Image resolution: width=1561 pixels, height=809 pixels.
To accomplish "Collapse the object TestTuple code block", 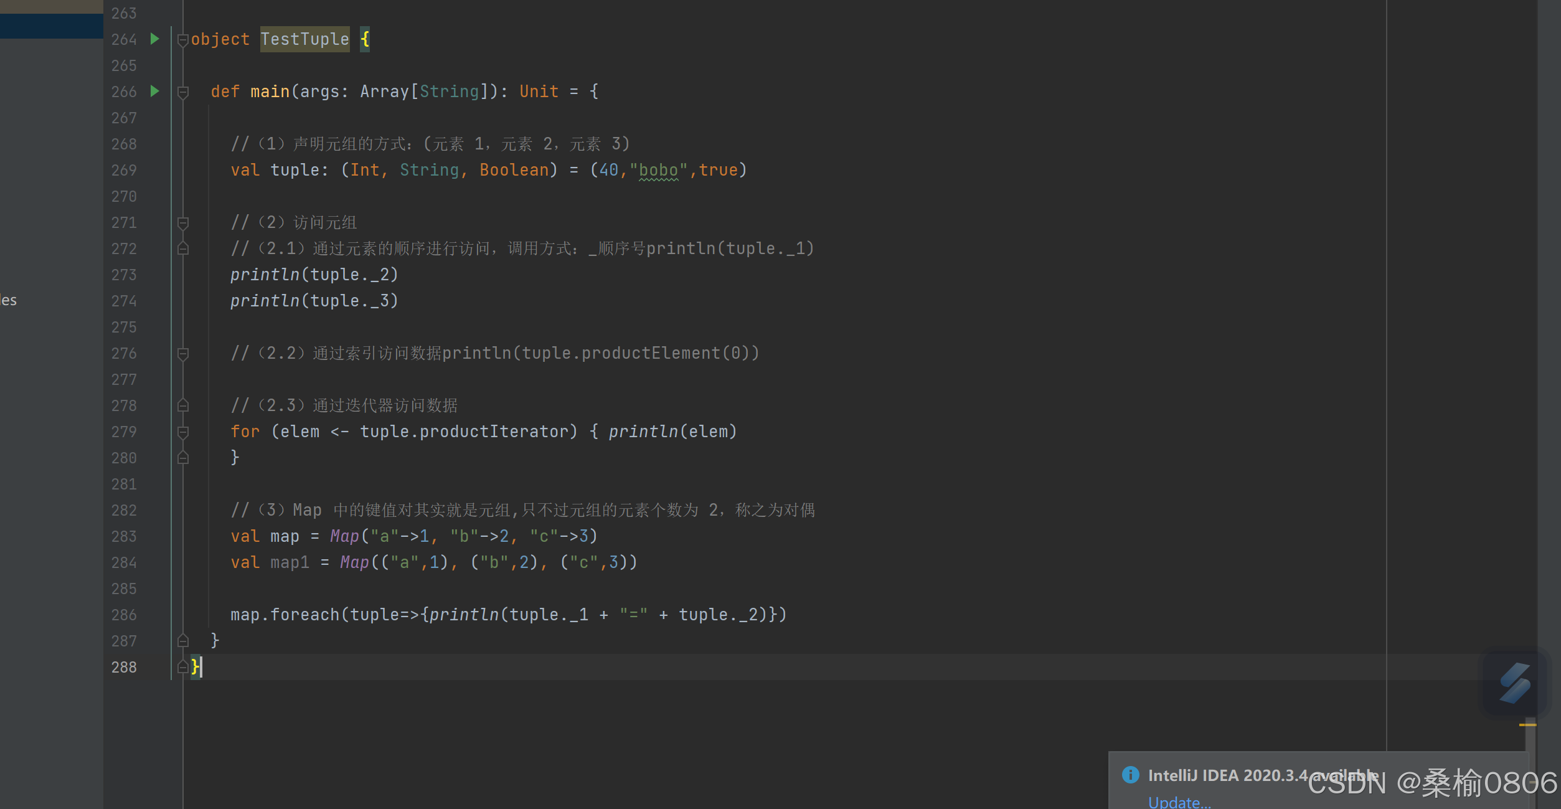I will pos(183,40).
